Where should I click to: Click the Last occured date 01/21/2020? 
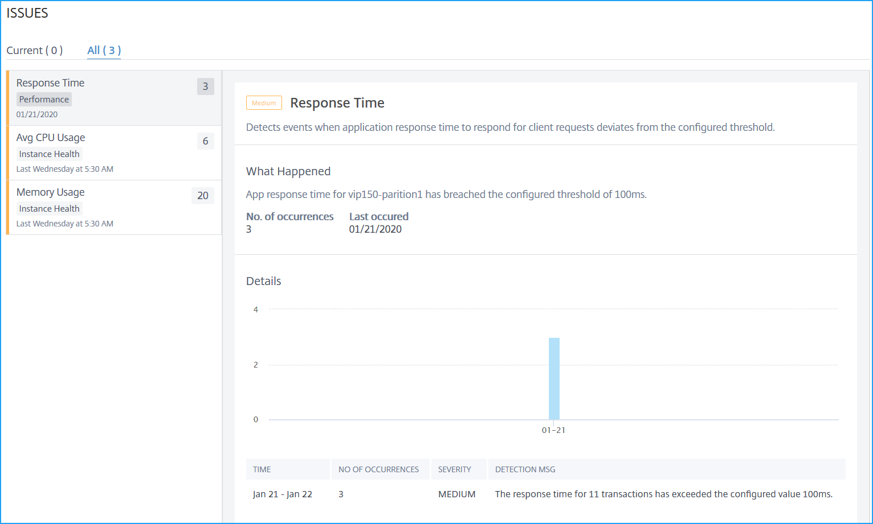coord(376,229)
